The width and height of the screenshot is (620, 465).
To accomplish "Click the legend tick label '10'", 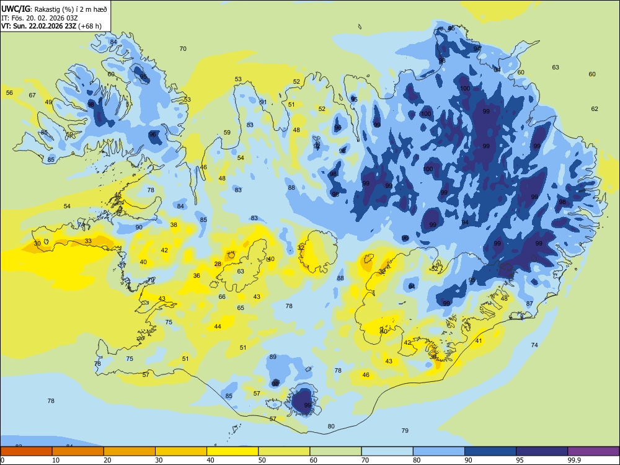I will tap(56, 460).
